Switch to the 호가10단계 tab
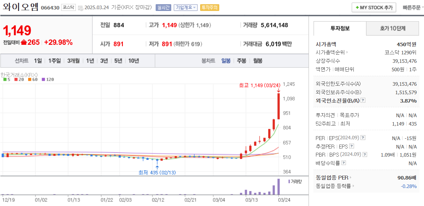 click(393, 28)
